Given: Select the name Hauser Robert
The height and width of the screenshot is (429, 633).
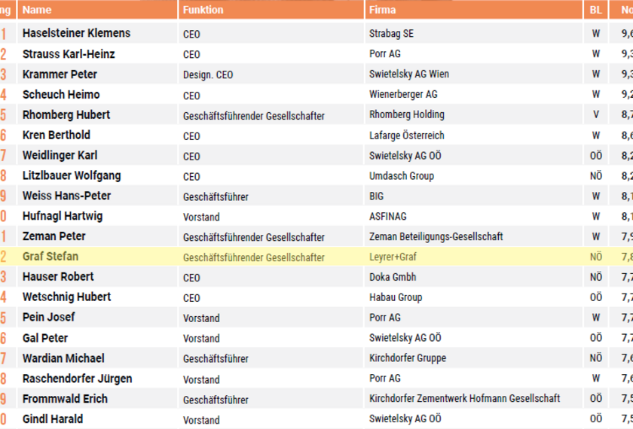Looking at the screenshot, I should click(58, 277).
